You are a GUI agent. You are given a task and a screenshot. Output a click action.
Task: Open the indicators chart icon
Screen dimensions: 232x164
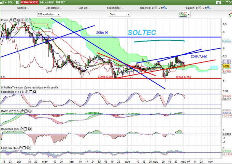pyautogui.click(x=183, y=14)
